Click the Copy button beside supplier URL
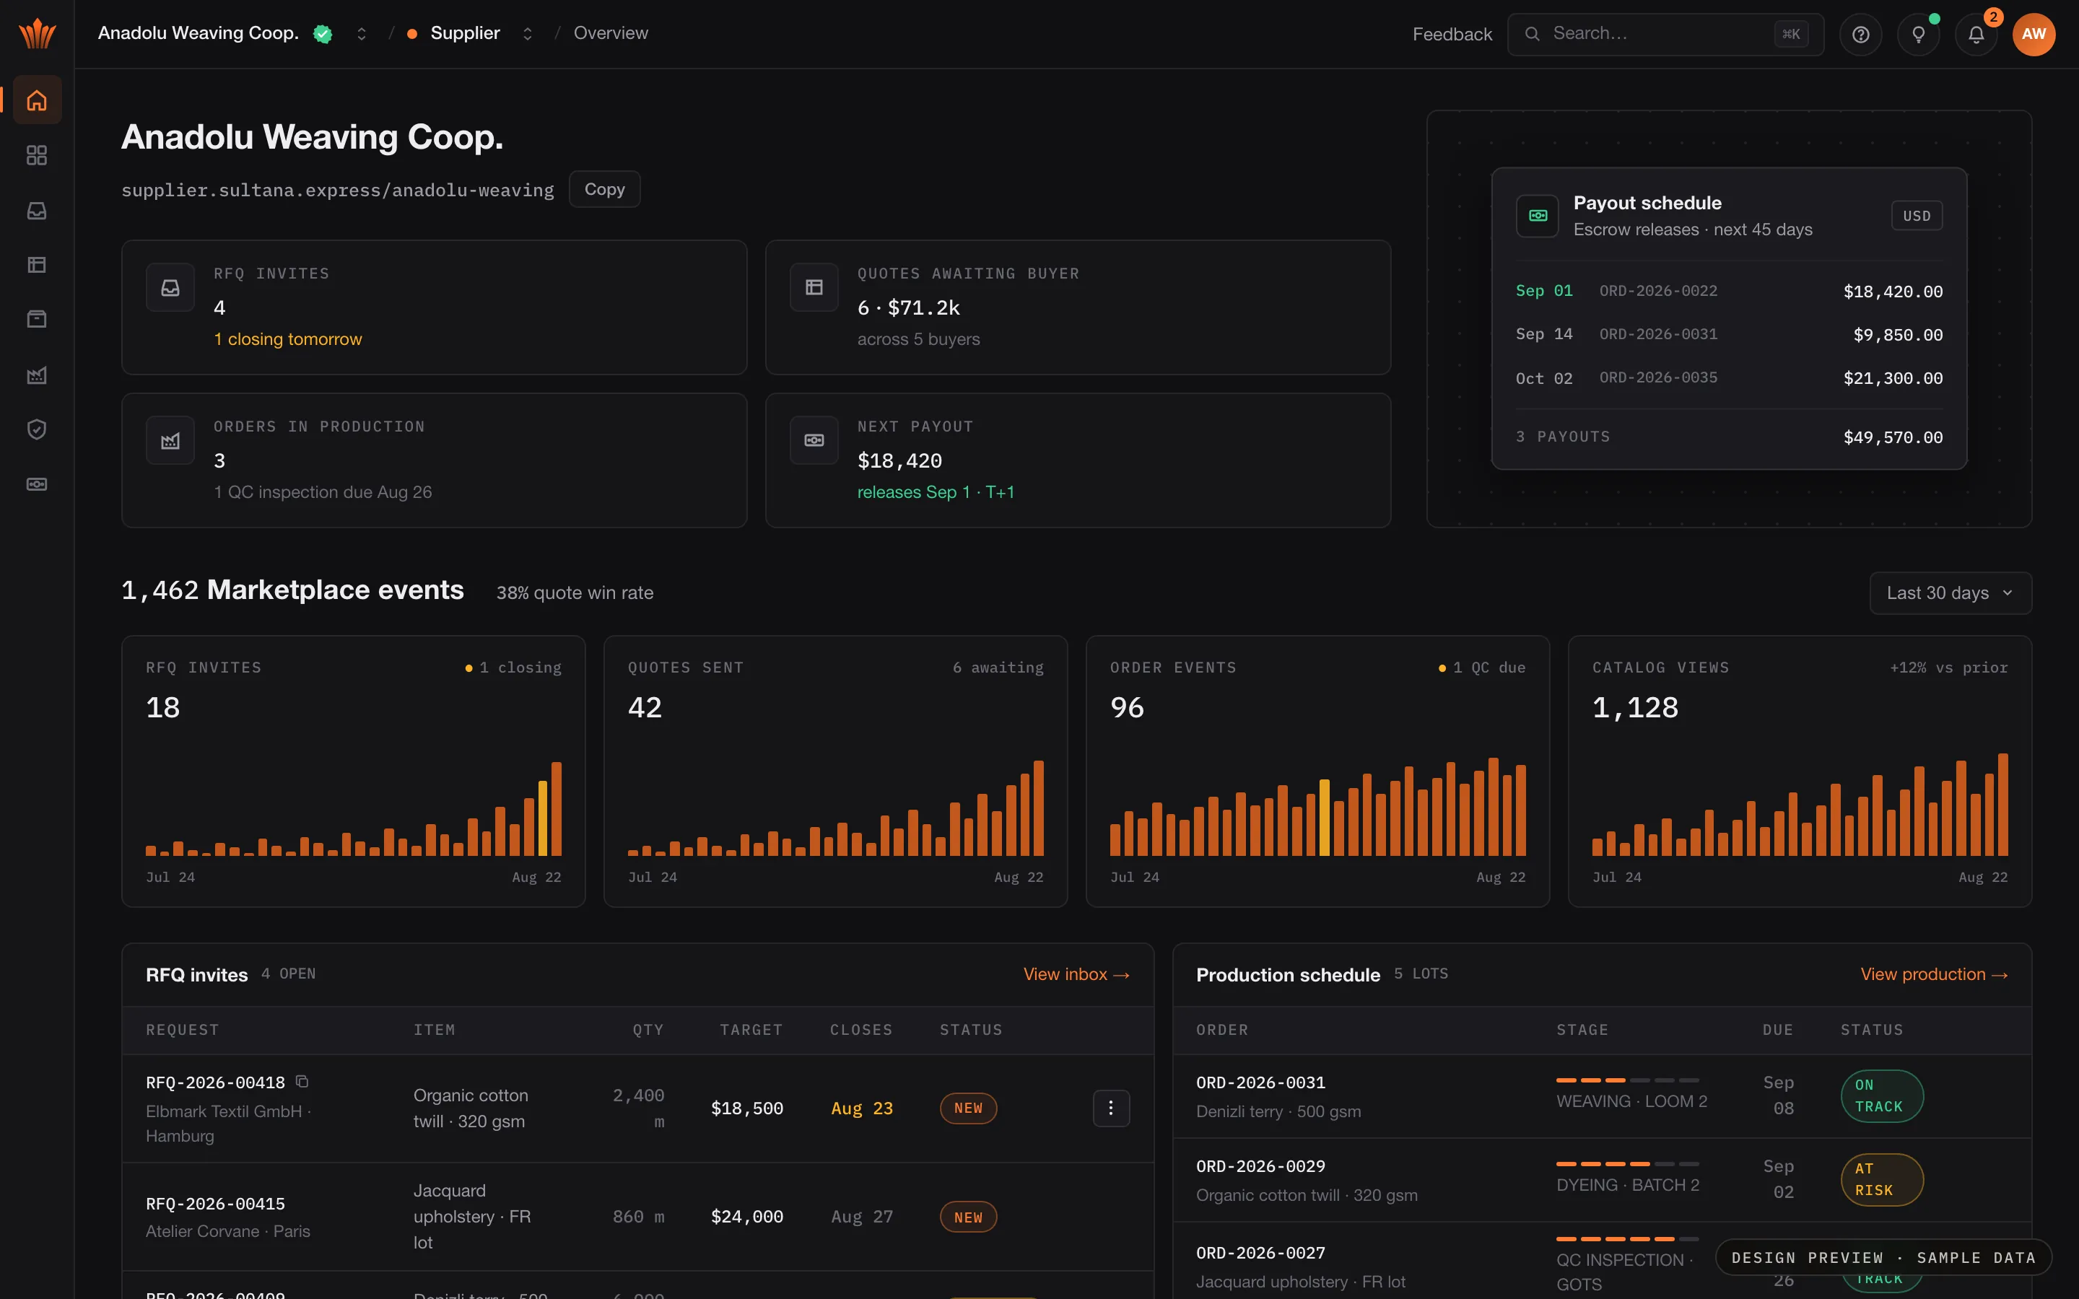The width and height of the screenshot is (2079, 1299). click(x=604, y=189)
